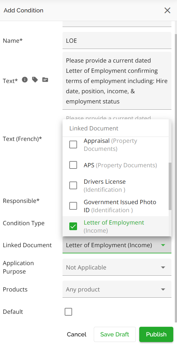
Task: Collapse the Linked Document dropdown arrow
Action: coord(163,245)
